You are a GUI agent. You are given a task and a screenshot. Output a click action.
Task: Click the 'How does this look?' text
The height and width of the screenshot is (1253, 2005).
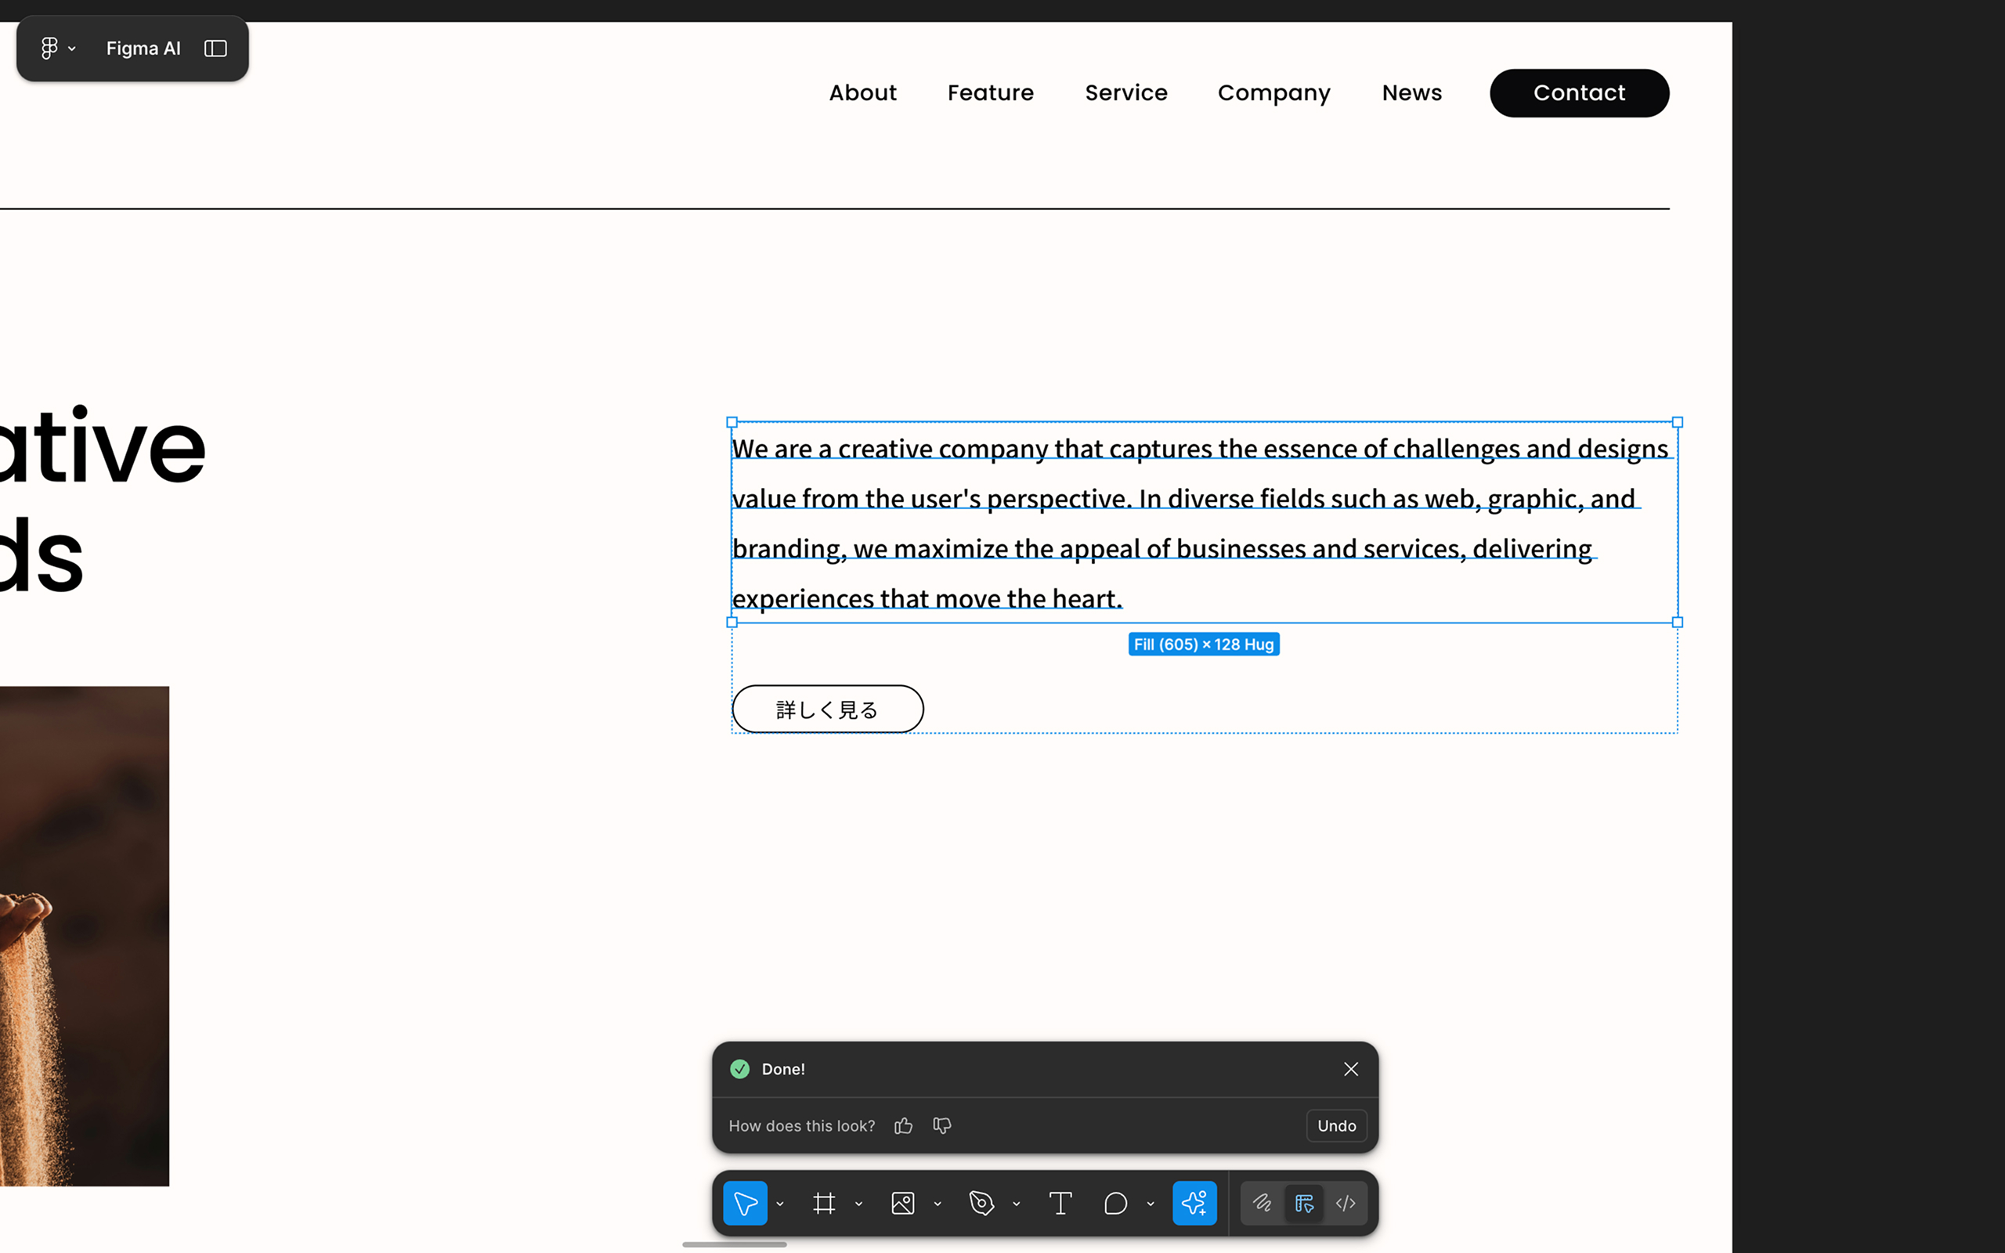point(801,1125)
